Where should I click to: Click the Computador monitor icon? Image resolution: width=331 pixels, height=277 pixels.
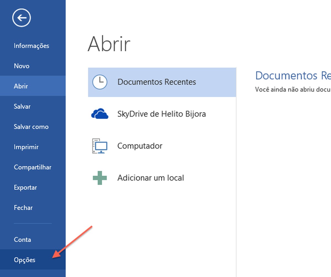tap(100, 146)
